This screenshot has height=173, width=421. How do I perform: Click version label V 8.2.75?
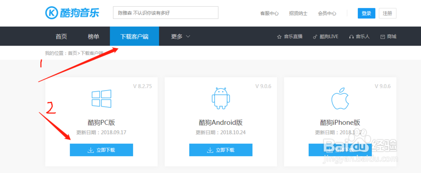click(144, 86)
